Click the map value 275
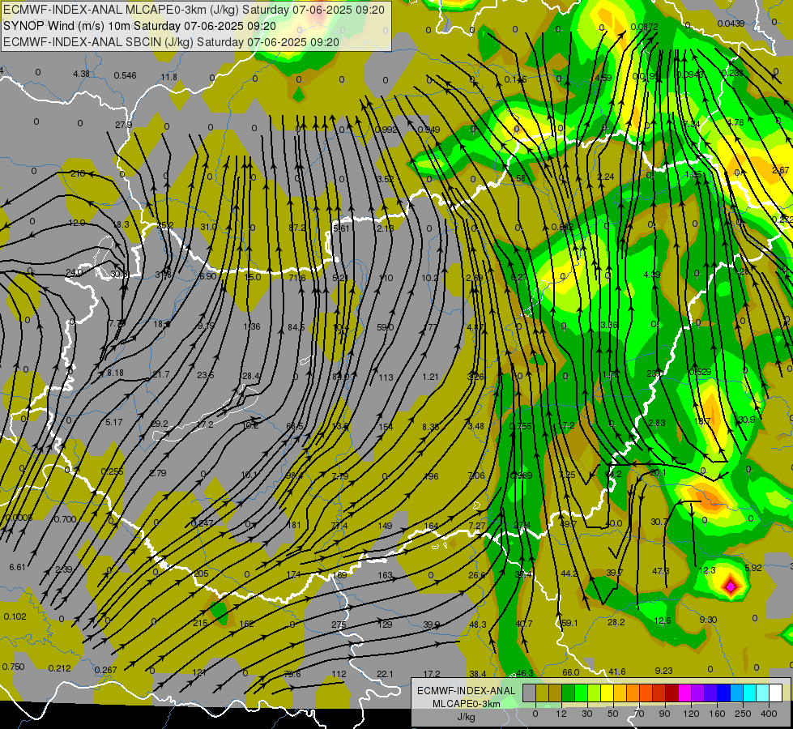The width and height of the screenshot is (793, 729). (339, 625)
